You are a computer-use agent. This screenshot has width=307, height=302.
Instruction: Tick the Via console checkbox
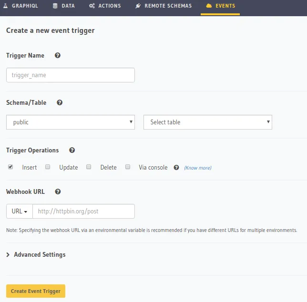[x=128, y=167]
